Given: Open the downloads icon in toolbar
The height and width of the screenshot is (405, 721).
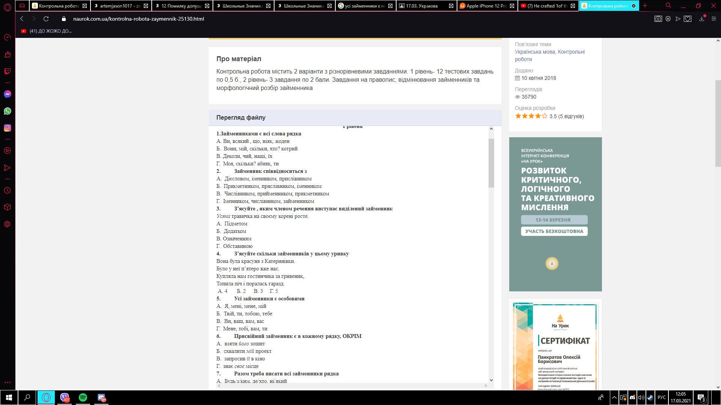Looking at the screenshot, I should pos(701,19).
